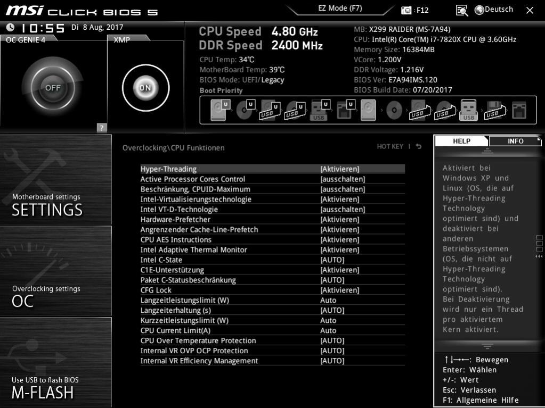Close the BIOS with the X button
Screen dimensions: 545x408
click(530, 11)
